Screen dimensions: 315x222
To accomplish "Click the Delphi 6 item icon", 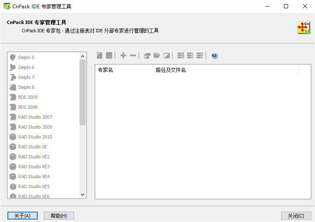I will pos(13,67).
